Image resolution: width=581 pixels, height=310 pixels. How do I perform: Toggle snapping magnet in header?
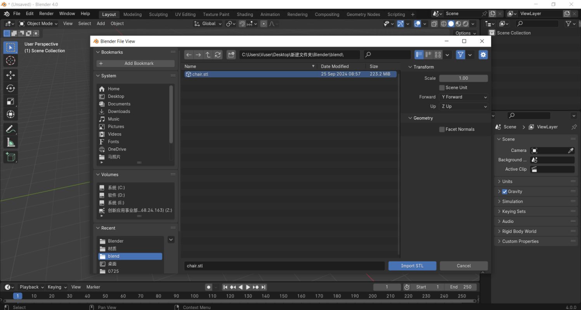(242, 24)
